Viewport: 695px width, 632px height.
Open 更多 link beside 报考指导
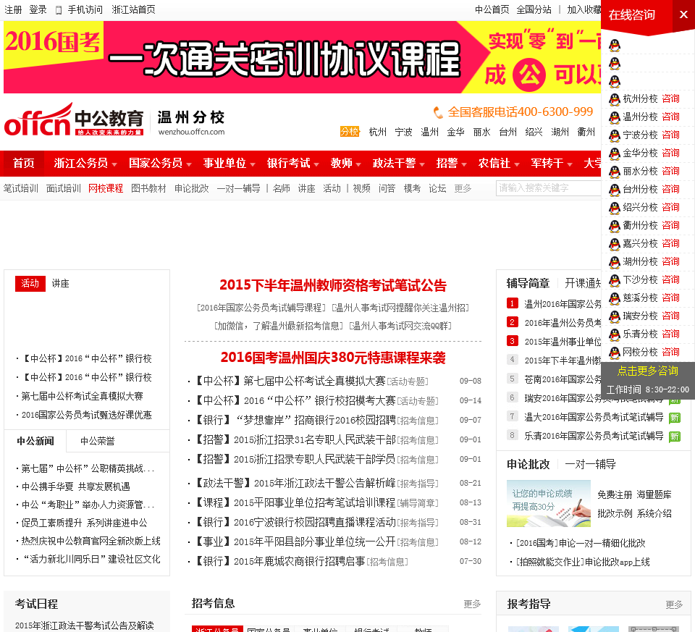(674, 605)
